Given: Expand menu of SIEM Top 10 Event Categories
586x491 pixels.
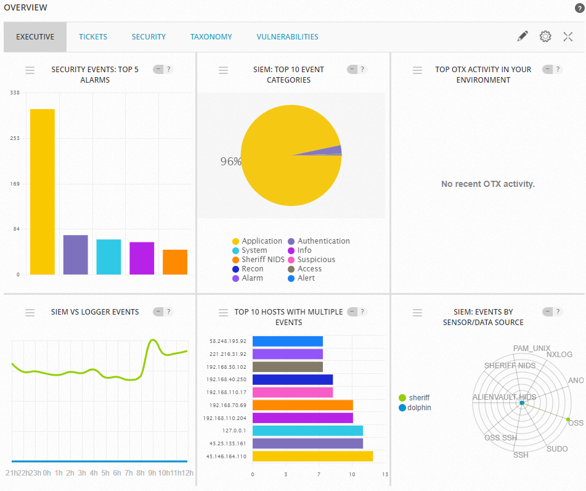Looking at the screenshot, I should (224, 70).
